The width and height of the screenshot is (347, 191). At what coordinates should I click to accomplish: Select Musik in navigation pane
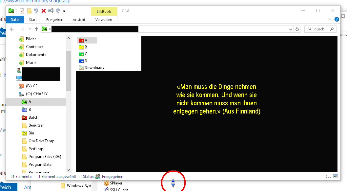click(31, 62)
